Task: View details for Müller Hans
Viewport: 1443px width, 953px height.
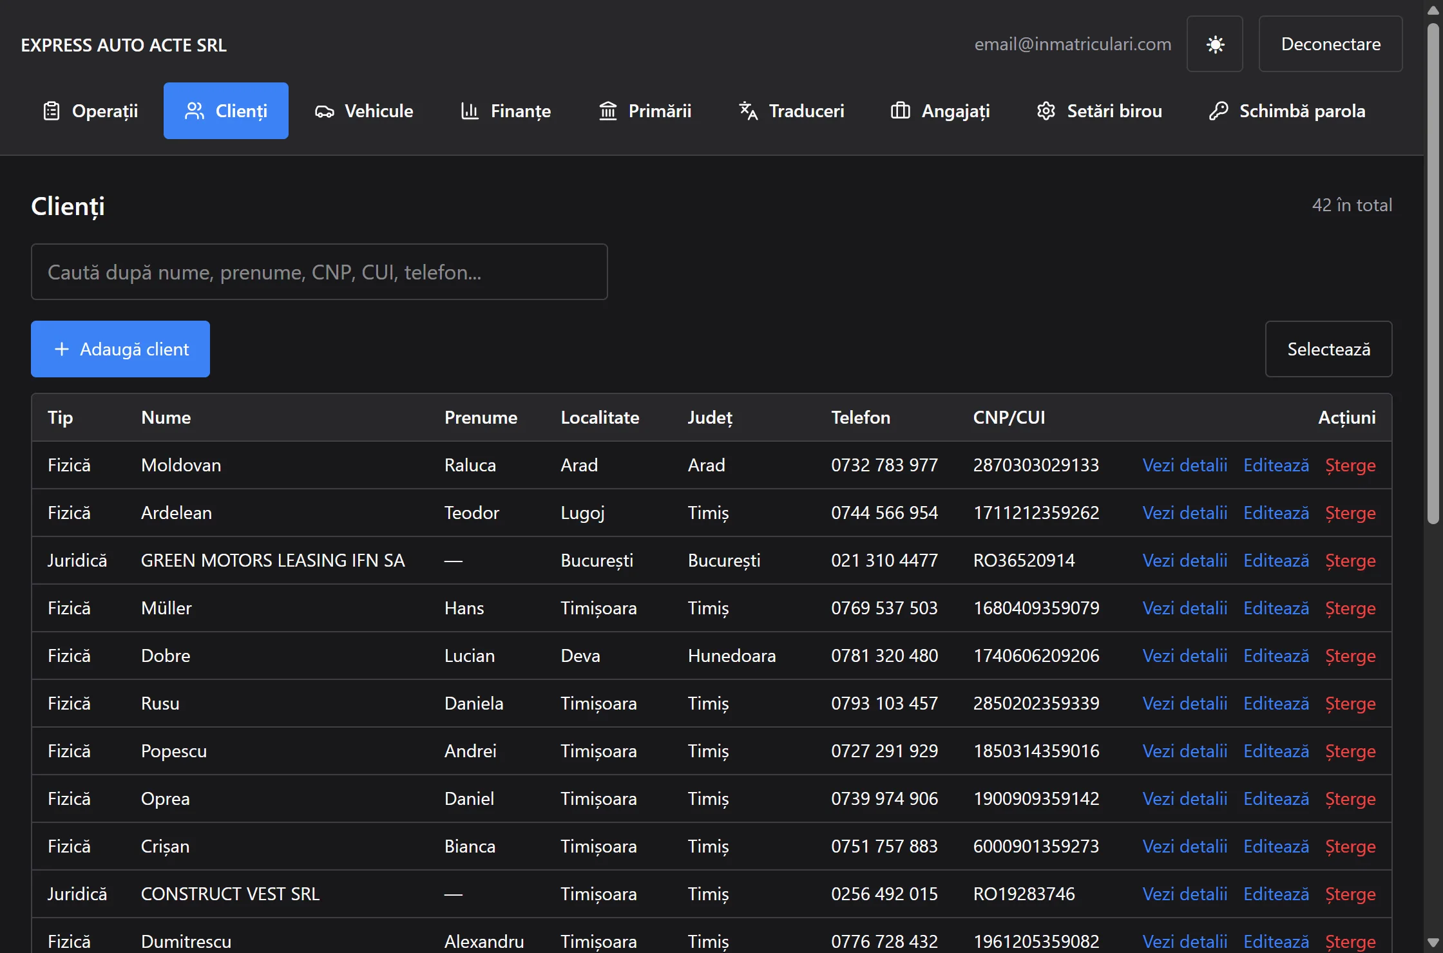Action: [x=1185, y=608]
